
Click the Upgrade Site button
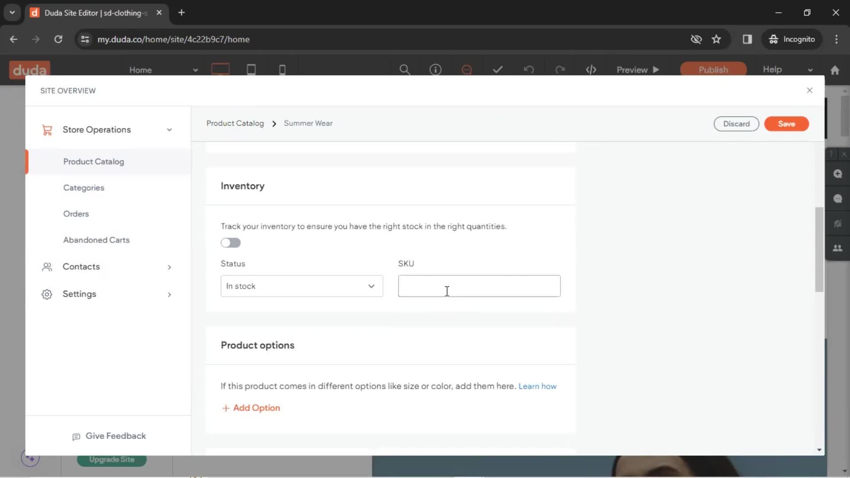point(112,459)
